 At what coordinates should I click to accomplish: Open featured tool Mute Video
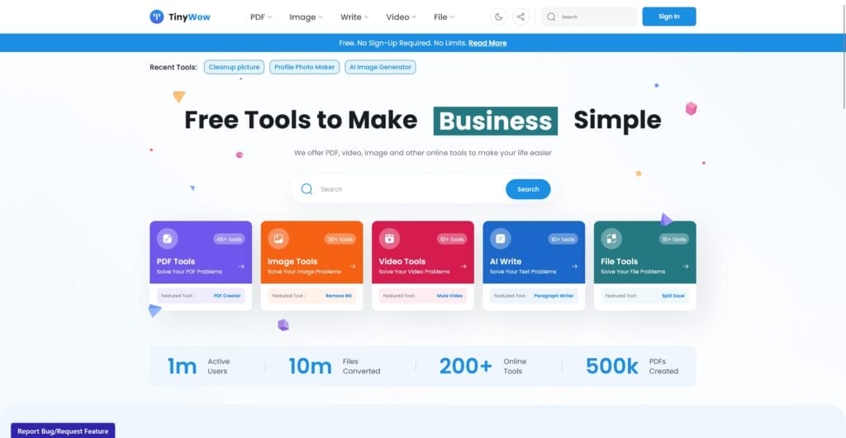[x=449, y=296]
